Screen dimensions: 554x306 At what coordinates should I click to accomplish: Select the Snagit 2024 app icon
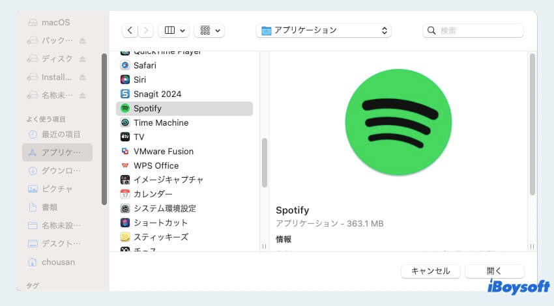(125, 94)
